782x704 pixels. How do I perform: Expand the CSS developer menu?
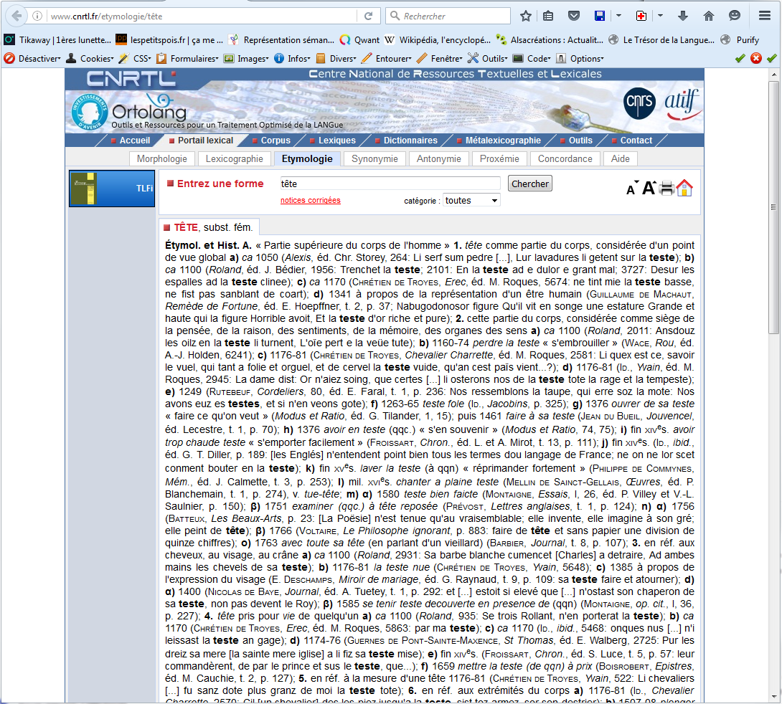(135, 59)
